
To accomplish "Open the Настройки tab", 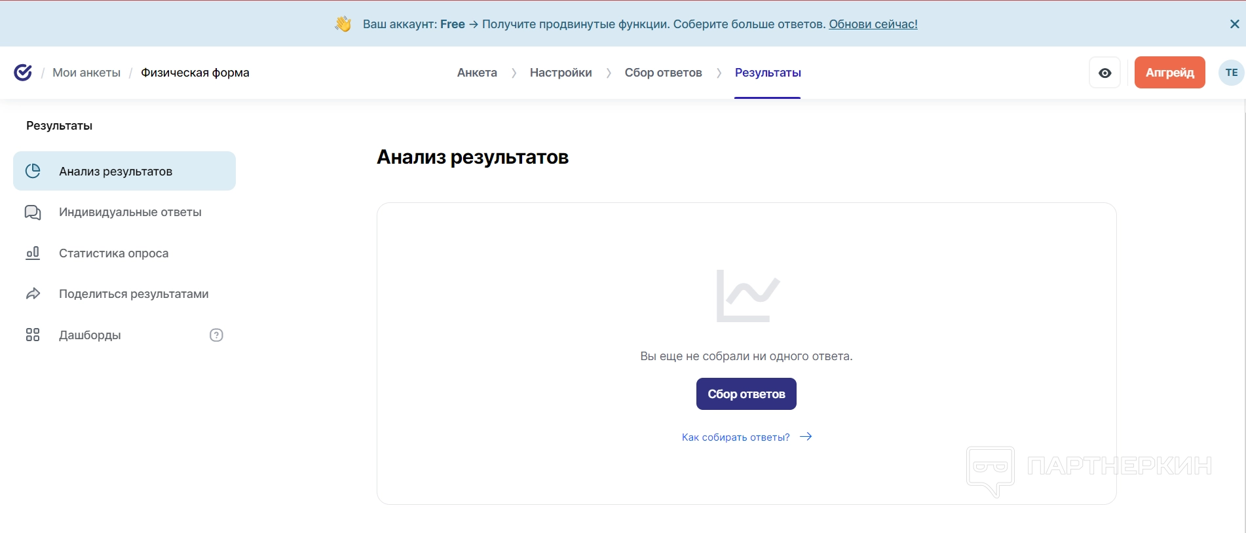I will (x=561, y=73).
